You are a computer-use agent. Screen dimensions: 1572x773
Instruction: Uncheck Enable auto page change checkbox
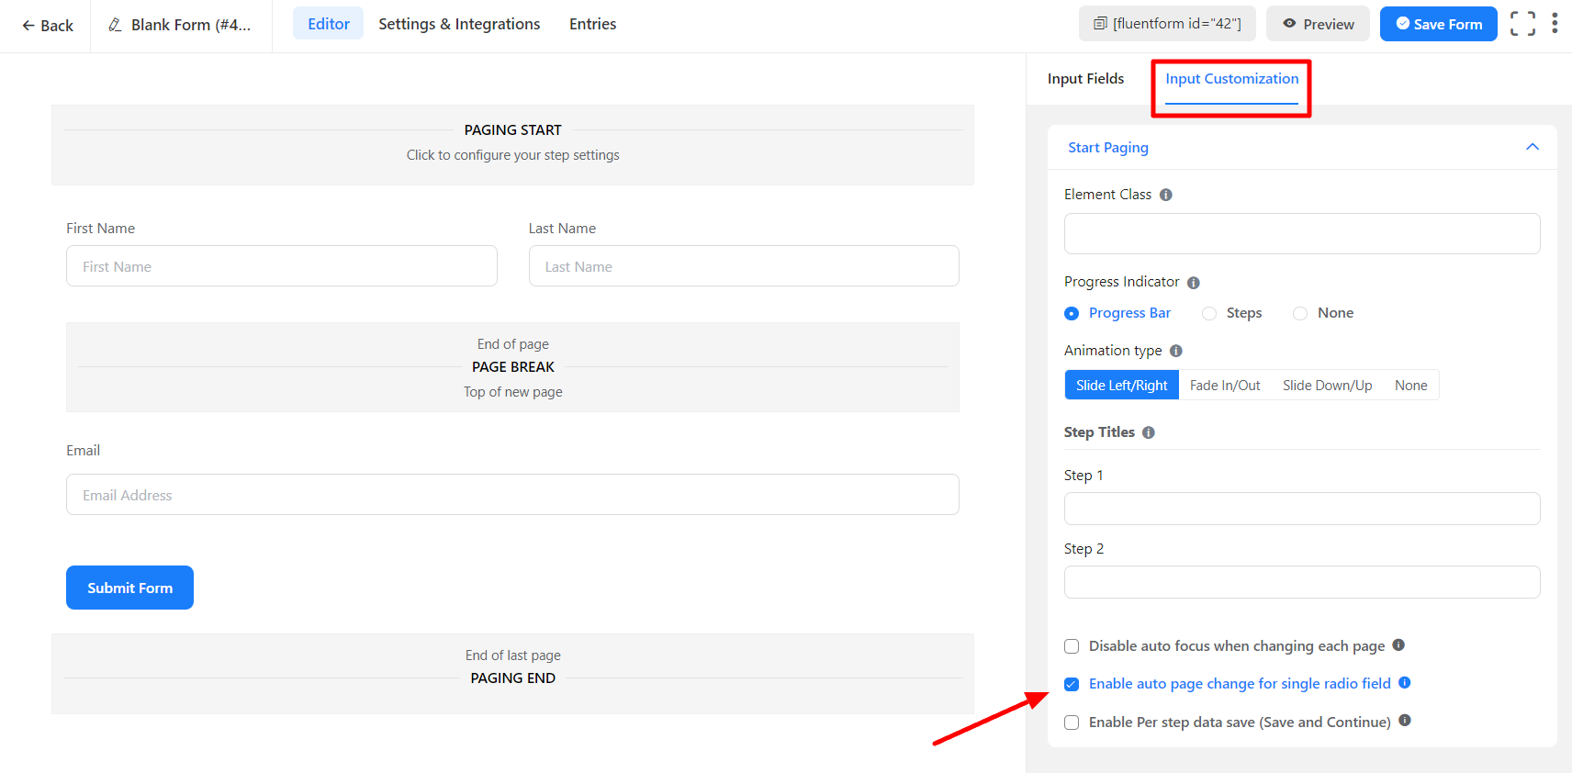(1072, 684)
